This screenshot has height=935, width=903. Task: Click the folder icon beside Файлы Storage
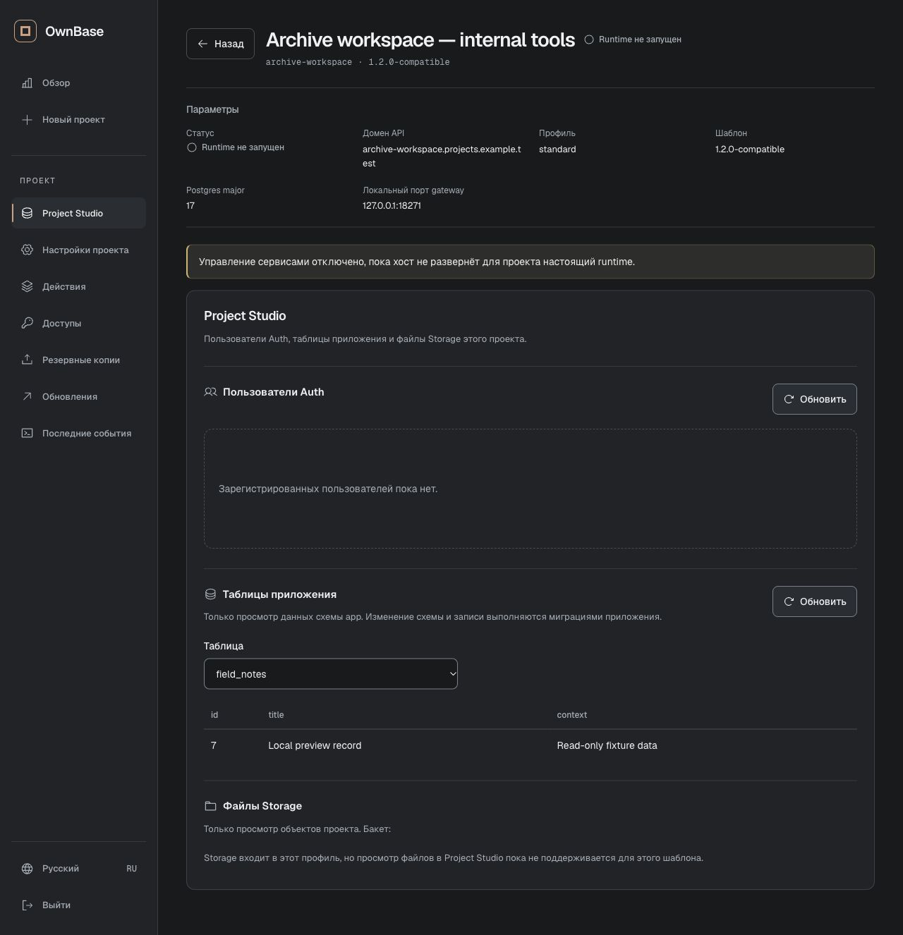pyautogui.click(x=210, y=806)
